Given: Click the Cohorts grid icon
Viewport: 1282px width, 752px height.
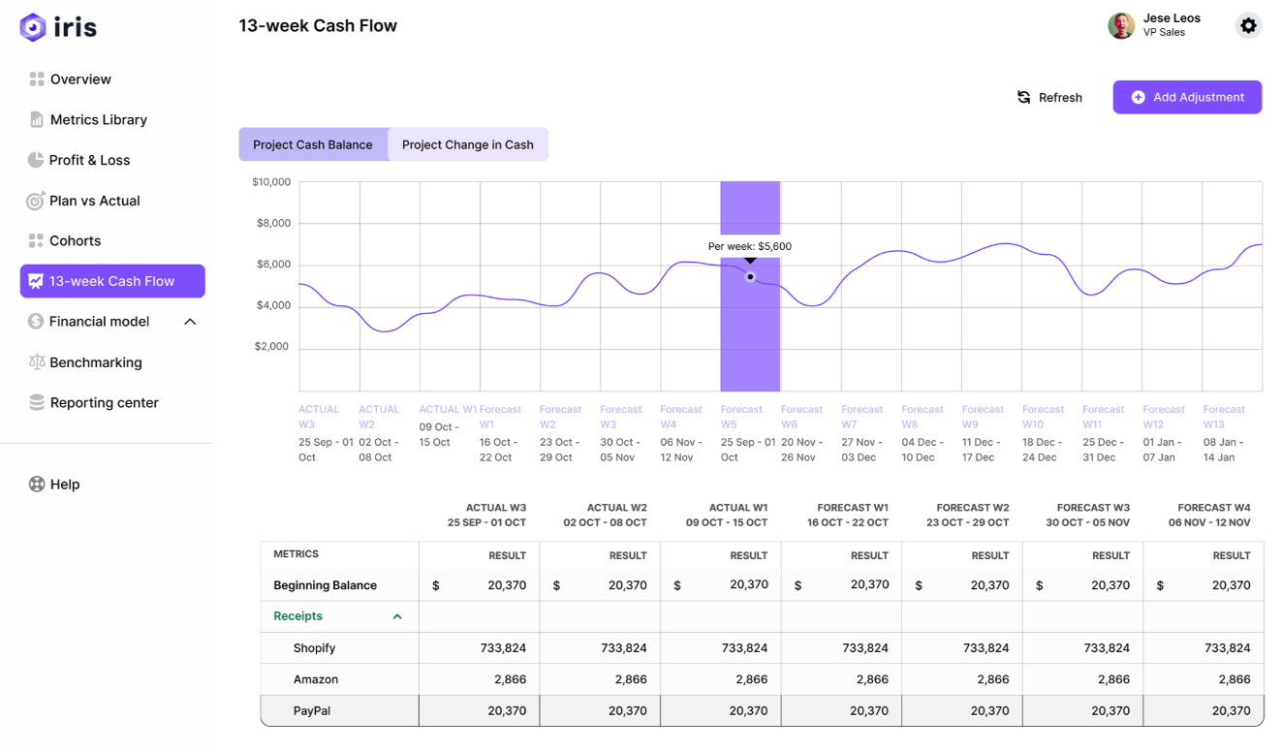Looking at the screenshot, I should (36, 240).
